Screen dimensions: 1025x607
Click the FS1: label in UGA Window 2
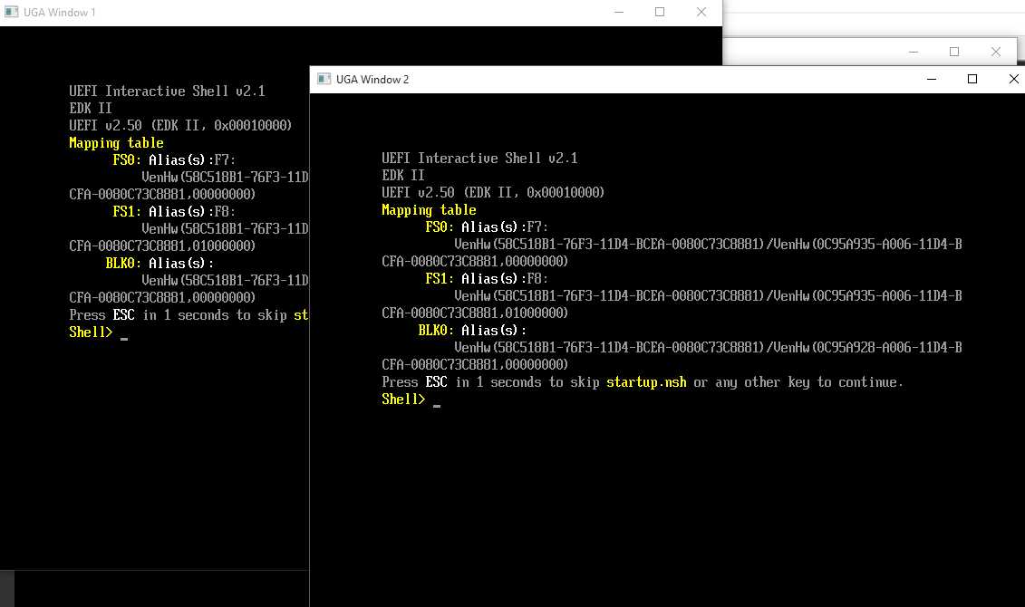click(440, 278)
